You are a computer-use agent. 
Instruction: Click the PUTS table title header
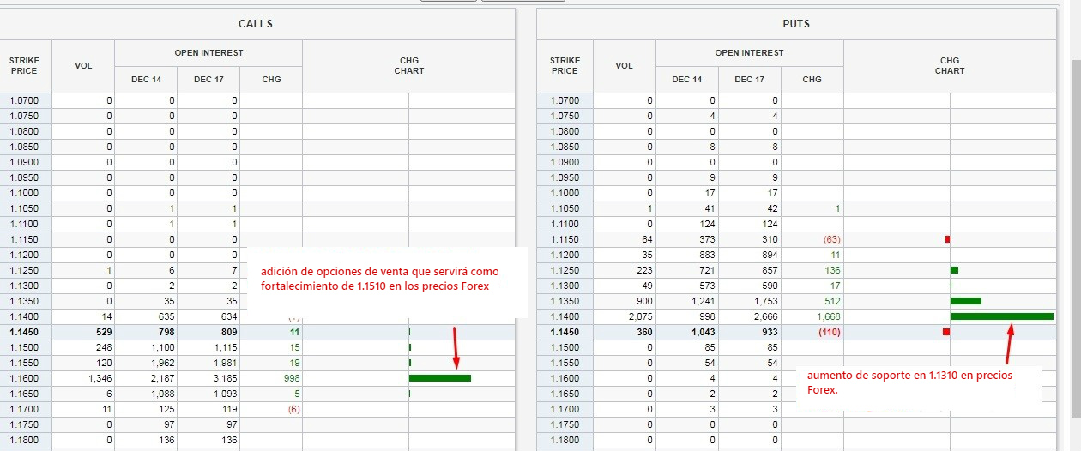(x=796, y=24)
